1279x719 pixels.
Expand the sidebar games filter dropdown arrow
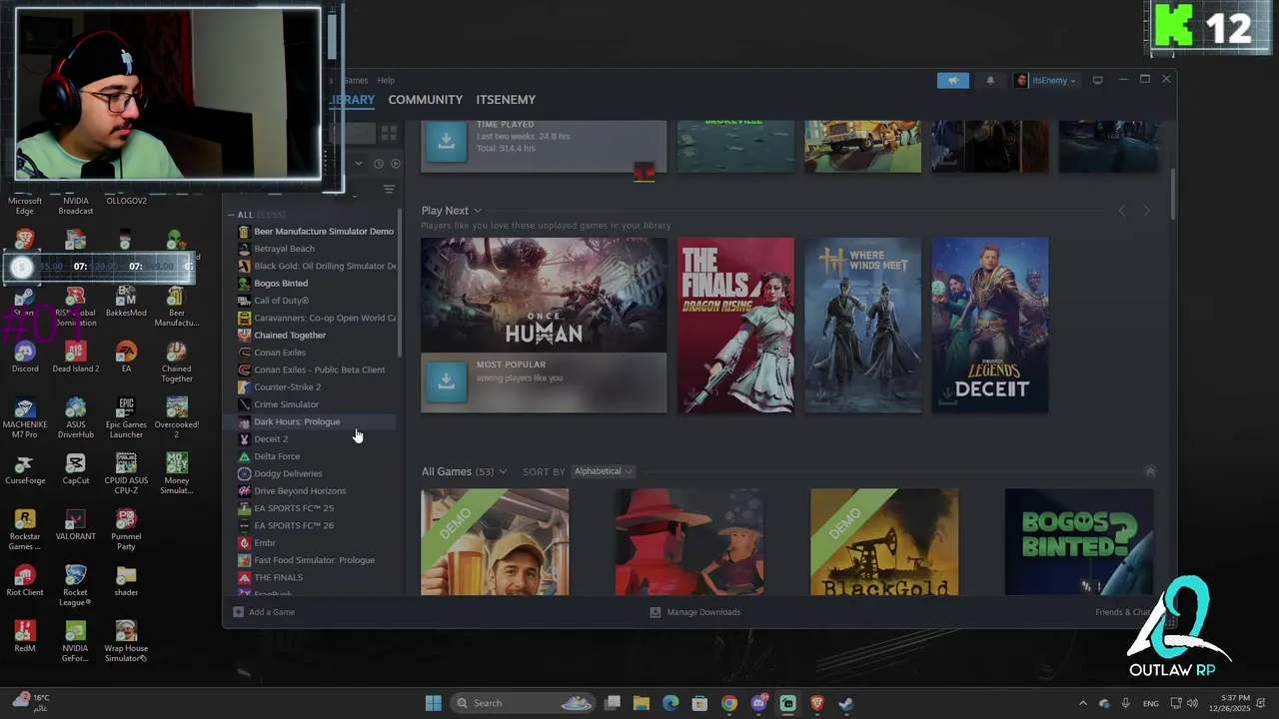click(359, 164)
